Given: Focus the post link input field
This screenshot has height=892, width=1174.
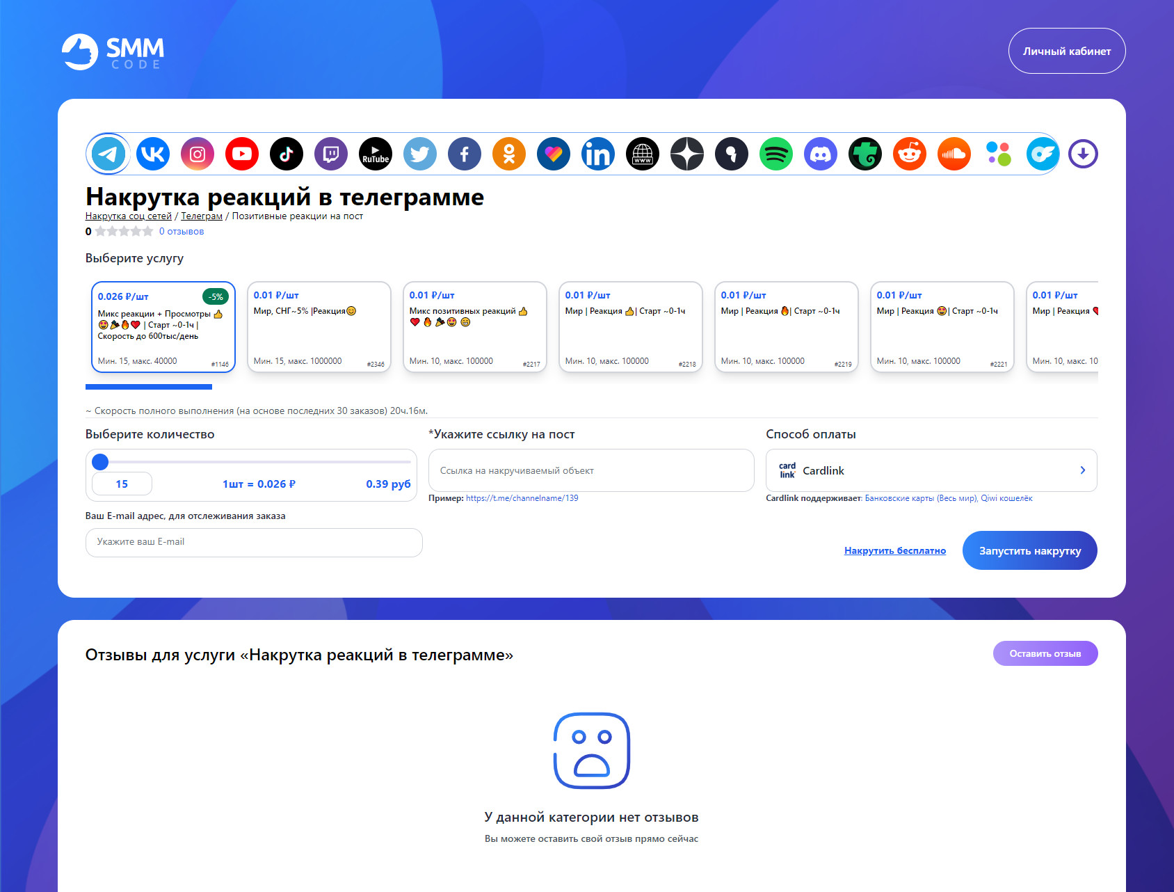Looking at the screenshot, I should tap(591, 470).
